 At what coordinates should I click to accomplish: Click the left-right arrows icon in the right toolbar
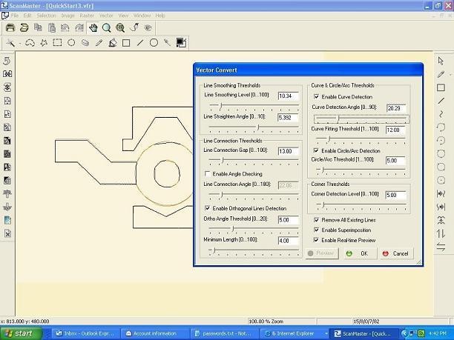click(x=441, y=247)
